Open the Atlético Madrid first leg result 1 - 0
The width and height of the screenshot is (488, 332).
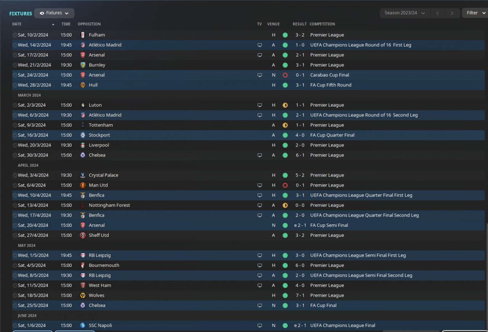299,45
